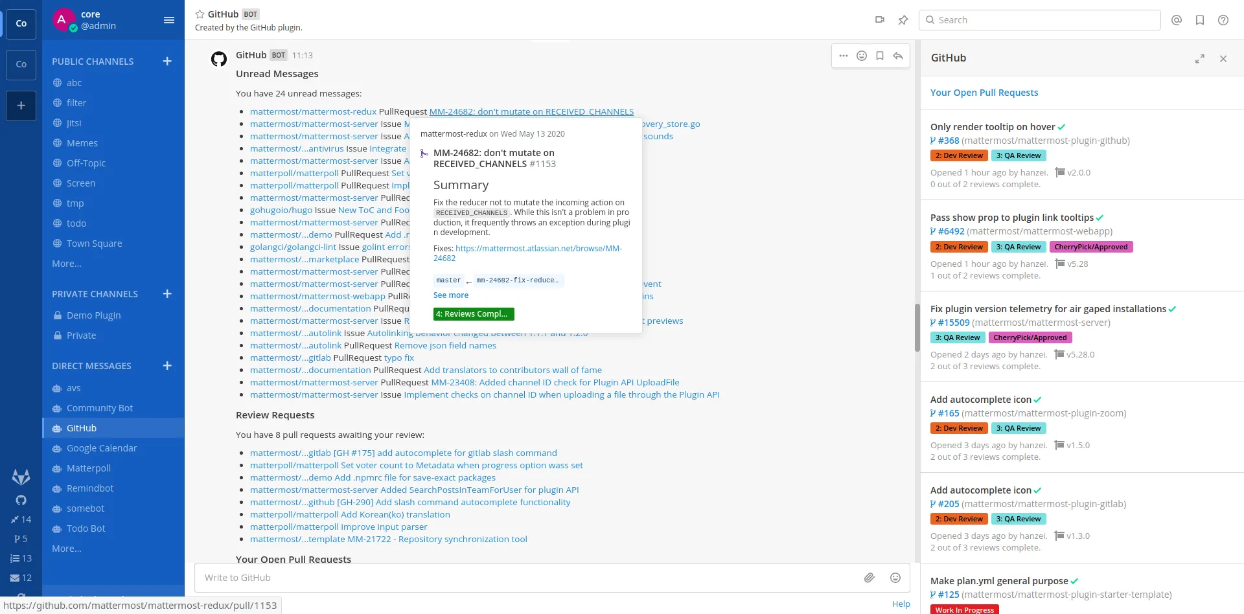Screen dimensions: 1244x614
Task: Open PUBLIC CHANNELS header
Action: coord(93,62)
